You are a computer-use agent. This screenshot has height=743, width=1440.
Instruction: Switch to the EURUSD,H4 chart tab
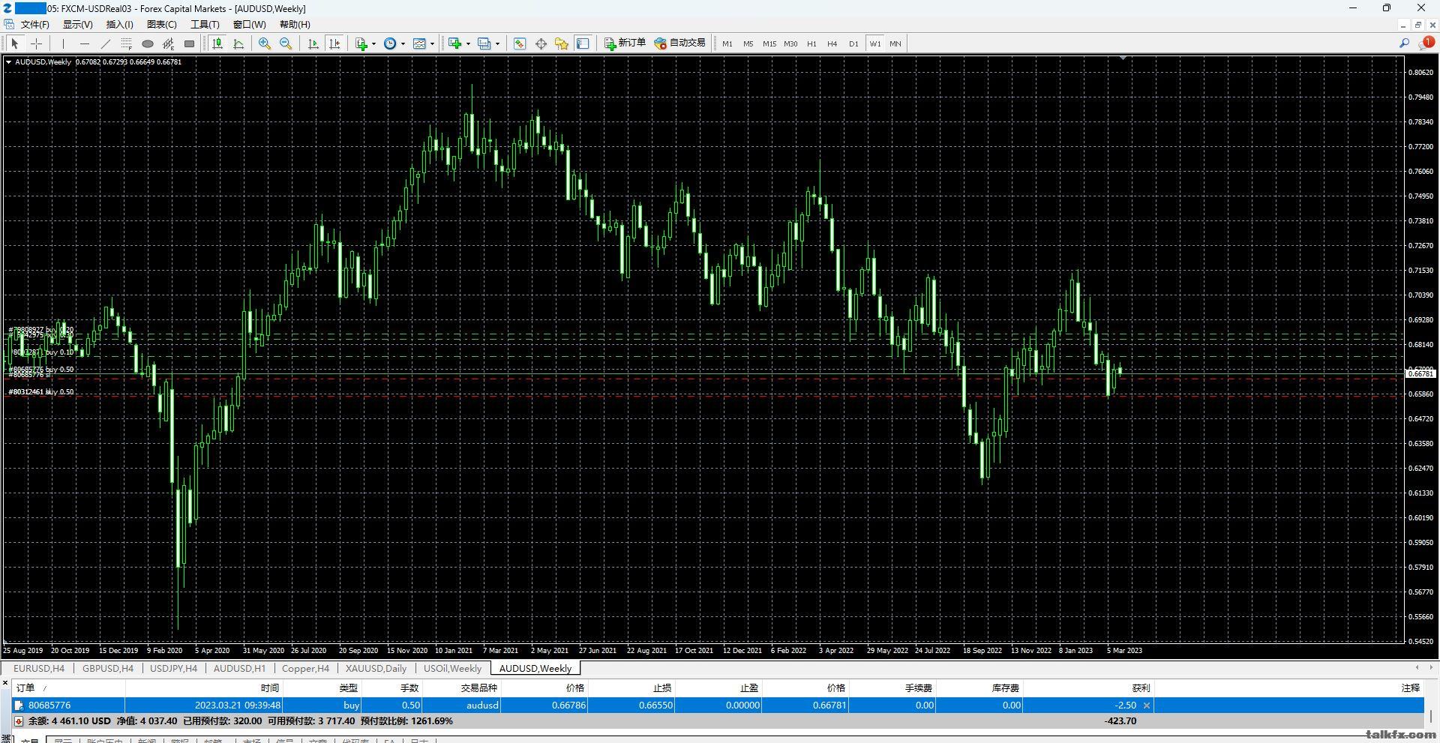[x=39, y=668]
